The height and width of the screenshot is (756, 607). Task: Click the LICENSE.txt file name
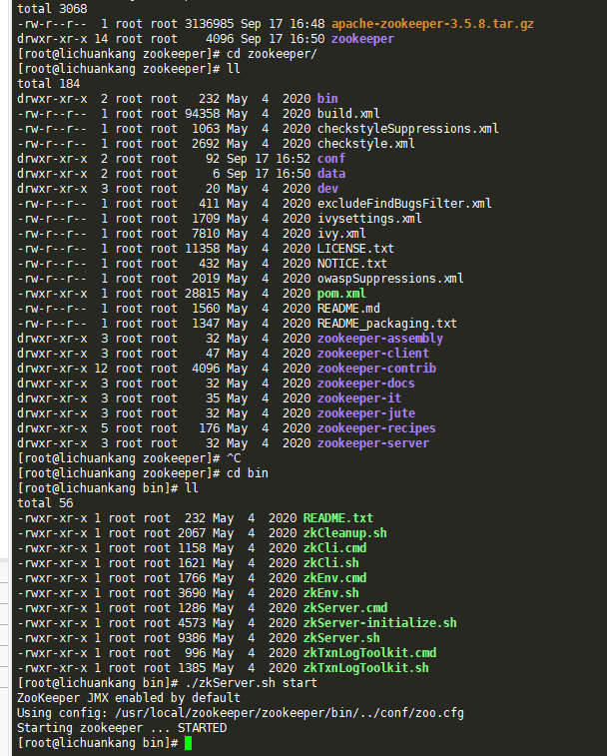click(355, 249)
